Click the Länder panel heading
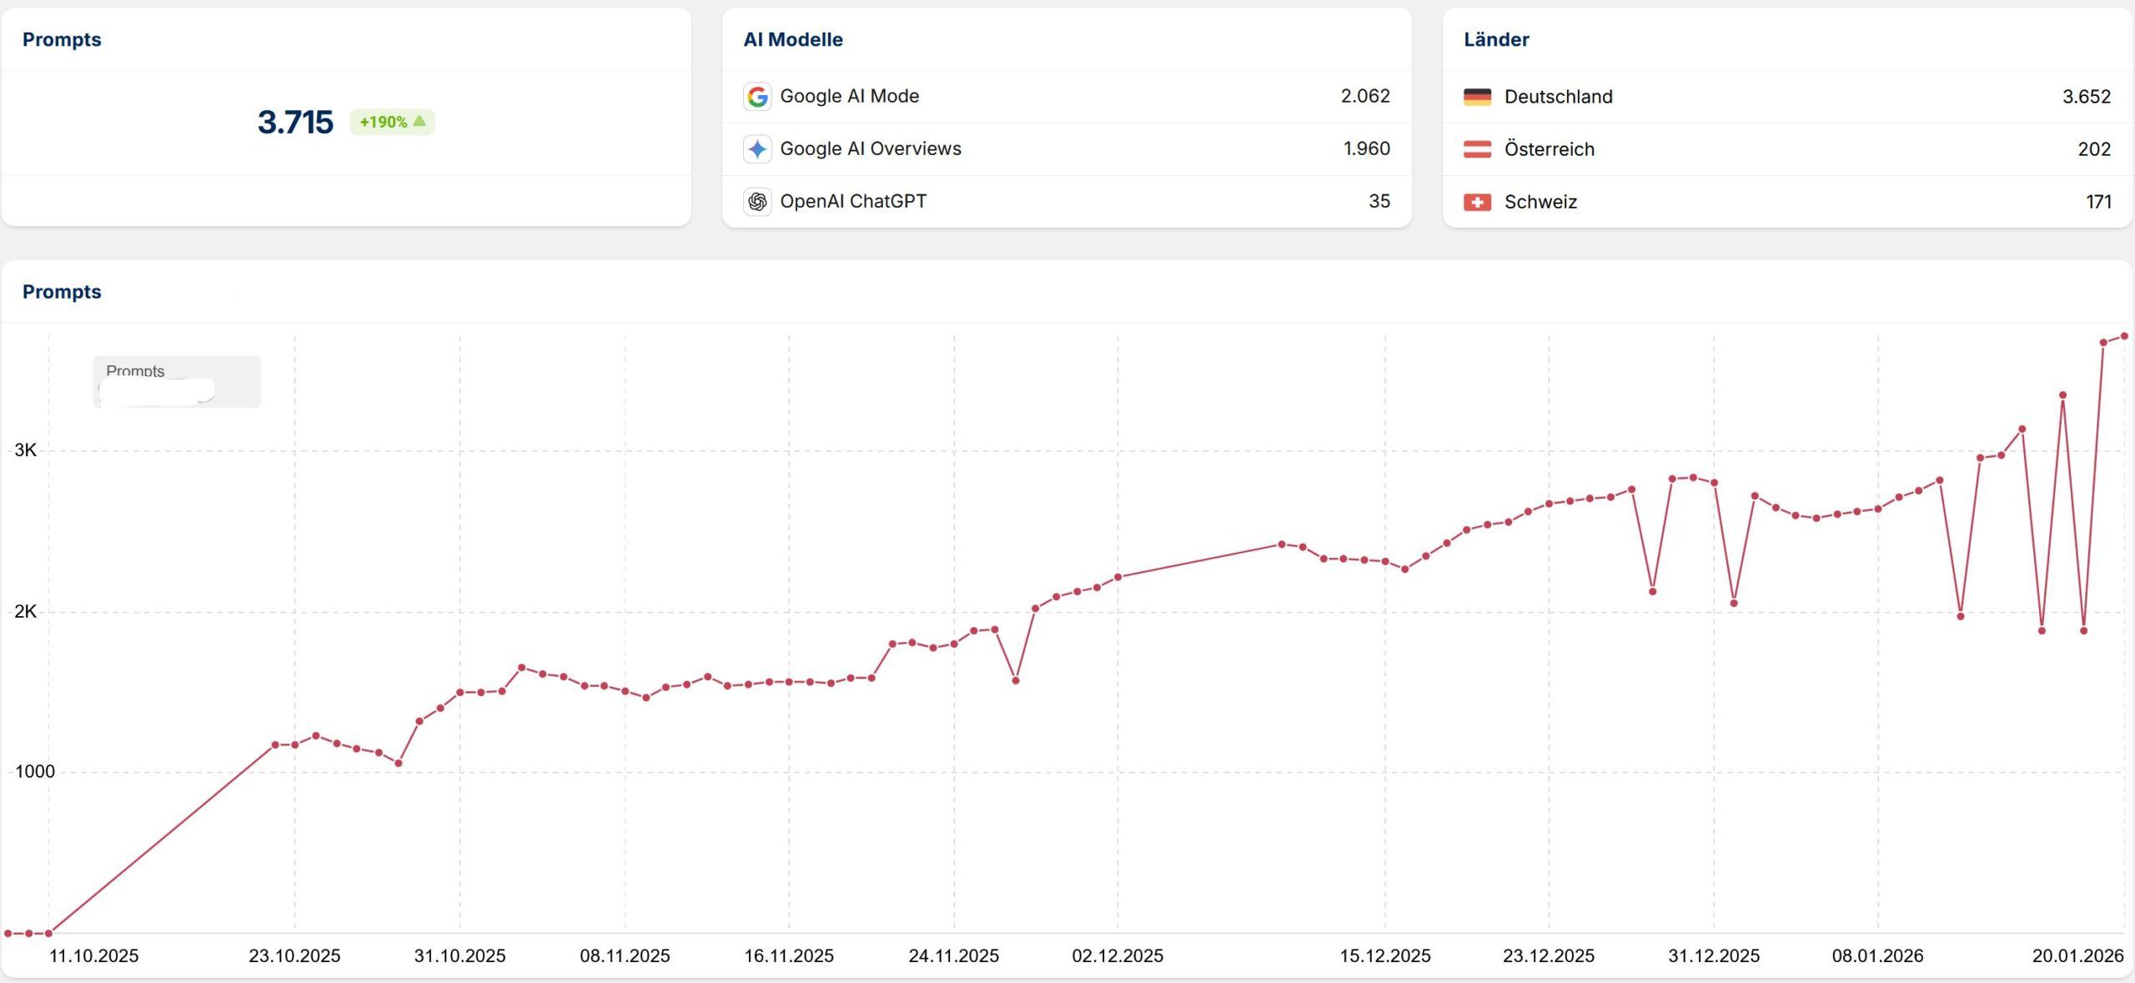2135x983 pixels. (1496, 39)
